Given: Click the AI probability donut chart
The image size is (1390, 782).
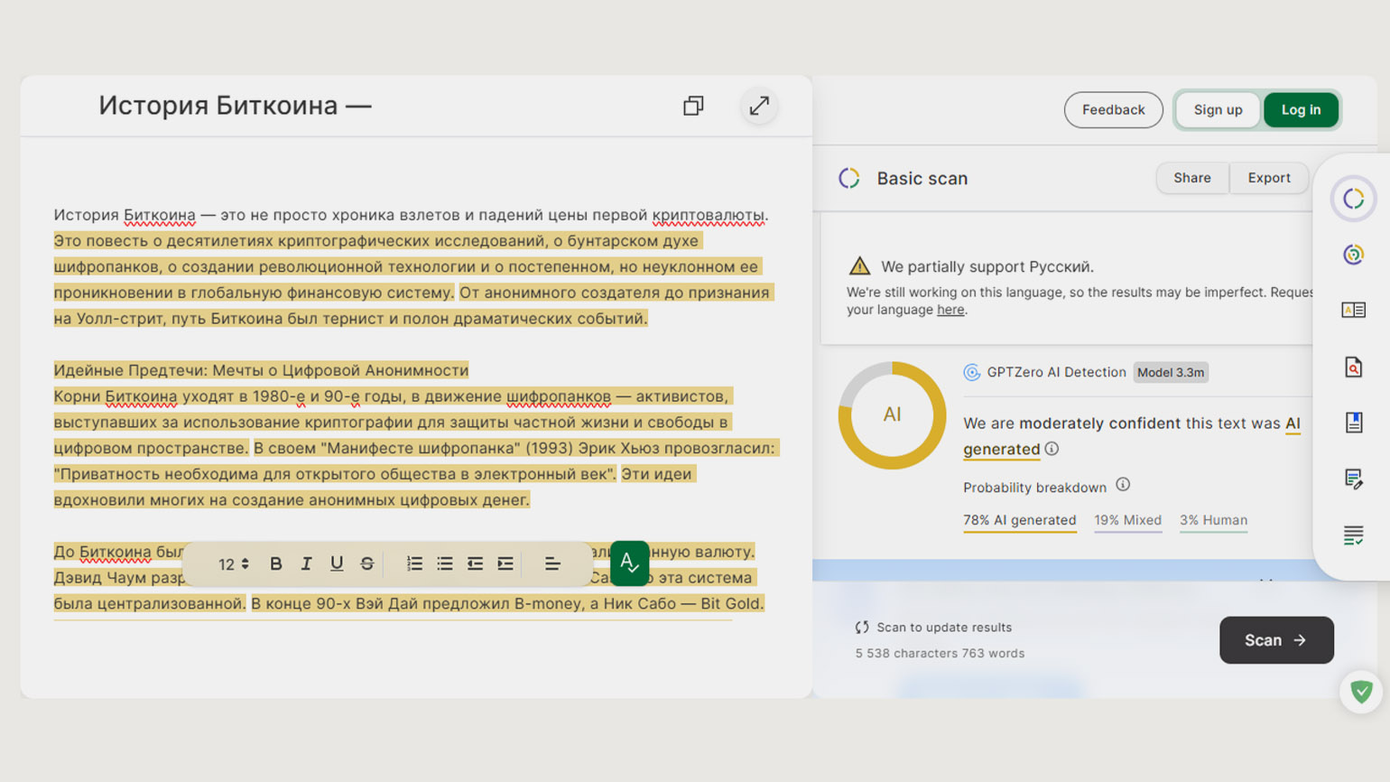Looking at the screenshot, I should pos(892,415).
